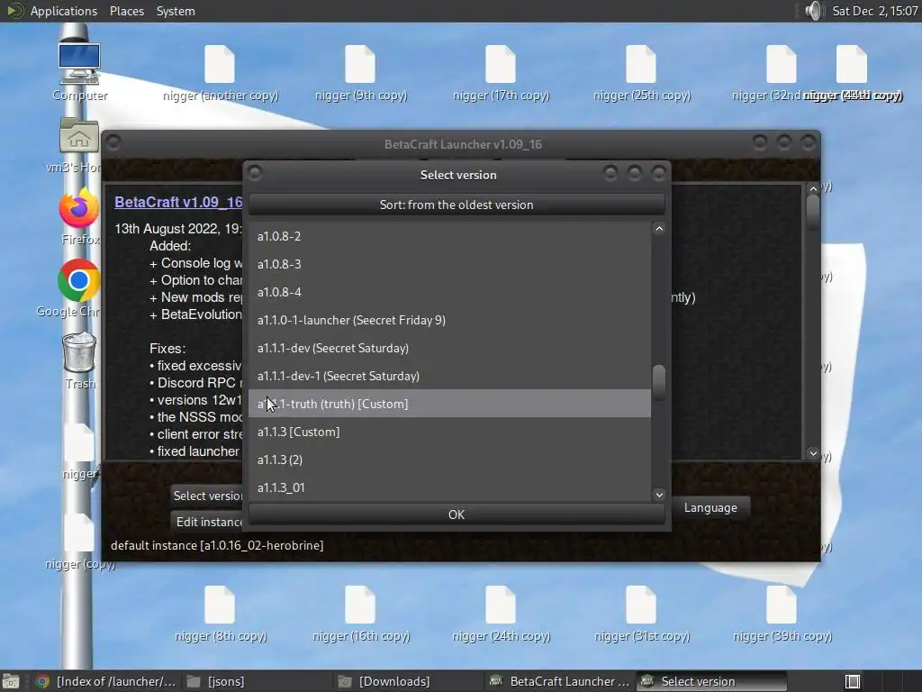Image resolution: width=922 pixels, height=692 pixels.
Task: Click the version list scrollbar thumb
Action: 659,382
